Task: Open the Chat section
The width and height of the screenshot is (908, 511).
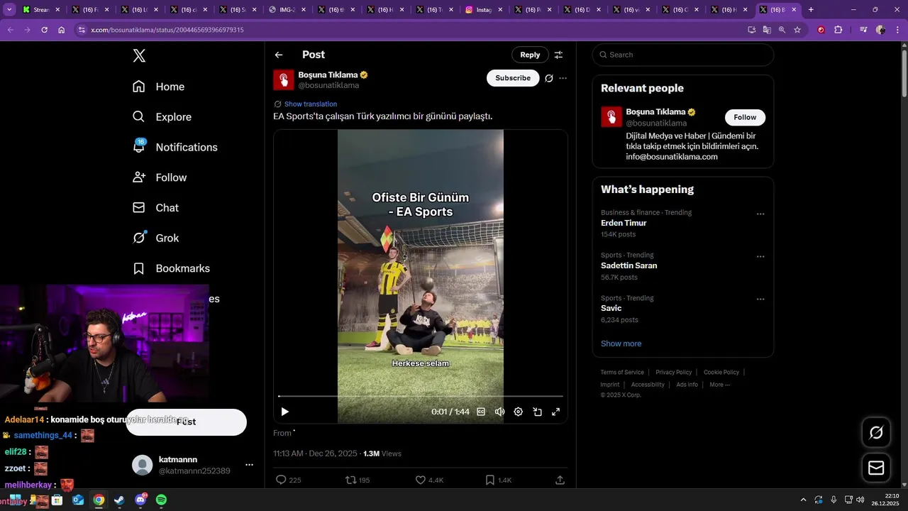Action: (x=156, y=208)
